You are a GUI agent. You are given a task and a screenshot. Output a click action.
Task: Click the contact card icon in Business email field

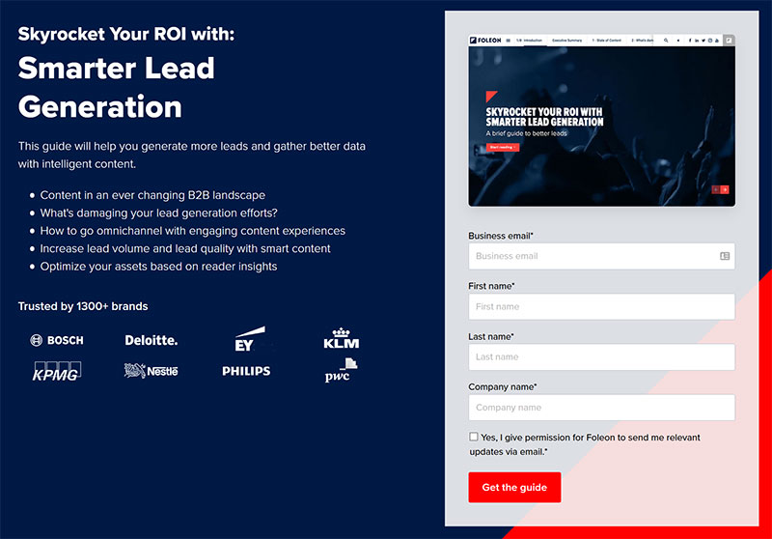click(x=725, y=256)
